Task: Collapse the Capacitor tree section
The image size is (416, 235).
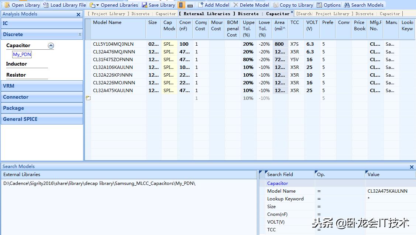Action: [51, 46]
